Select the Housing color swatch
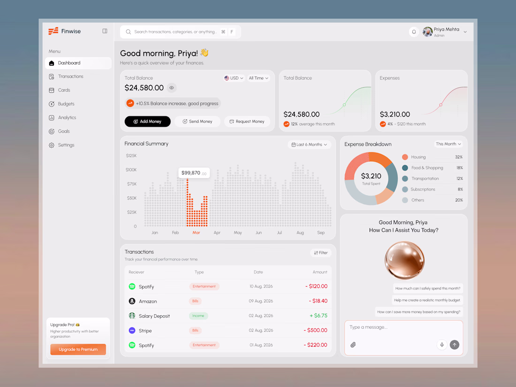The image size is (516, 387). 405,157
